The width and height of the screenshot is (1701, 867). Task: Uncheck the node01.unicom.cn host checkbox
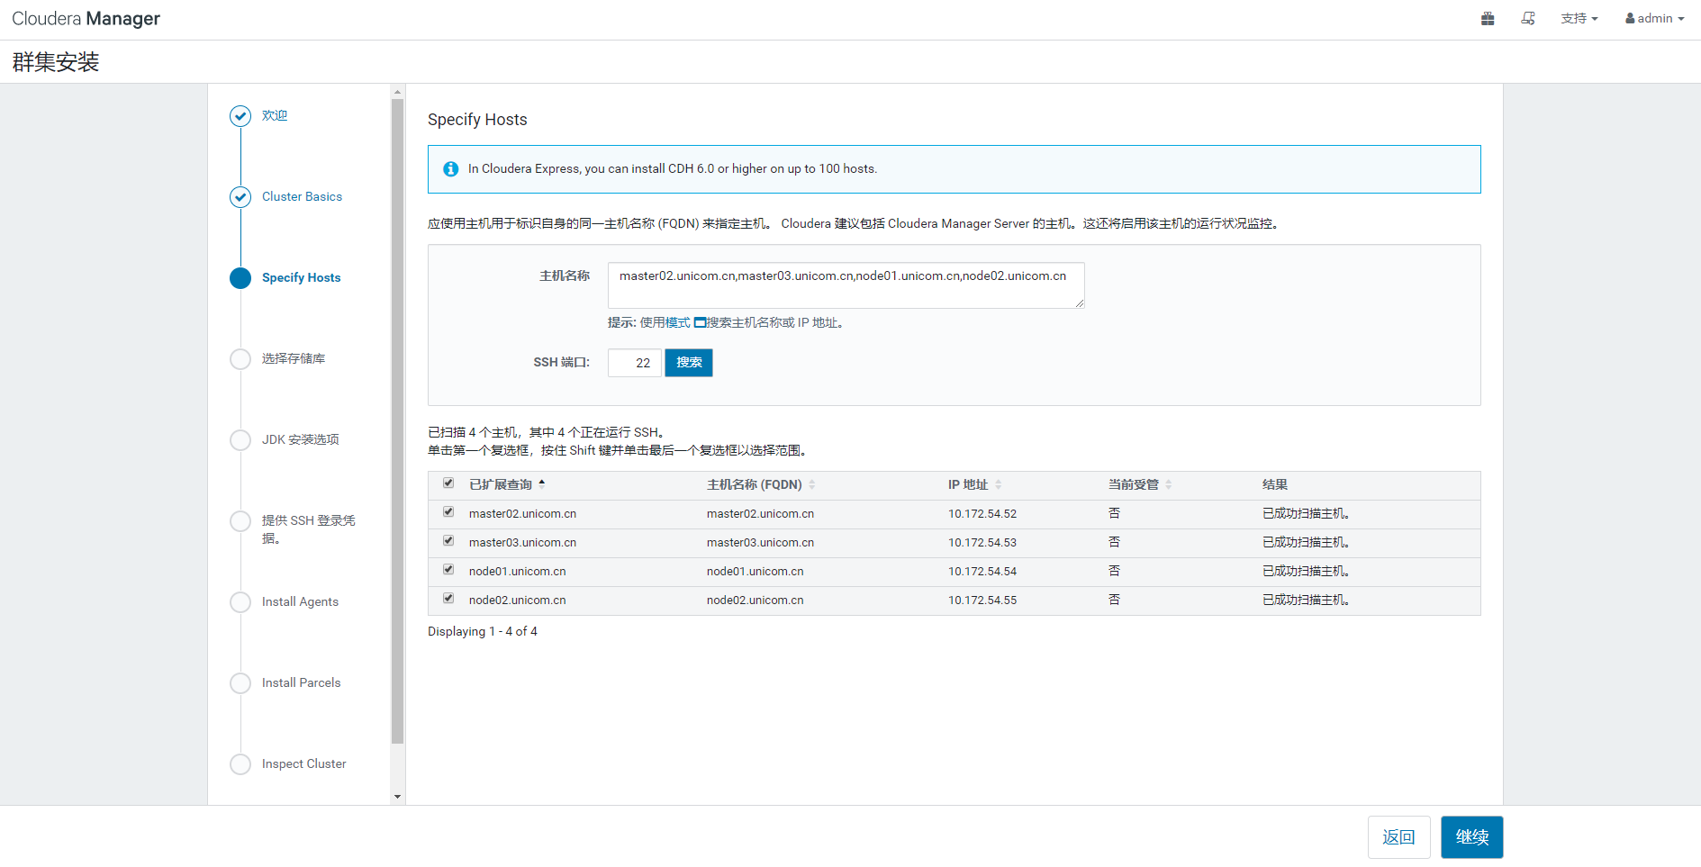point(448,570)
